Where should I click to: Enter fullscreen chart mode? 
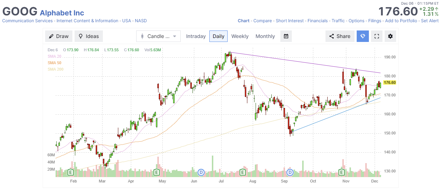pyautogui.click(x=376, y=36)
